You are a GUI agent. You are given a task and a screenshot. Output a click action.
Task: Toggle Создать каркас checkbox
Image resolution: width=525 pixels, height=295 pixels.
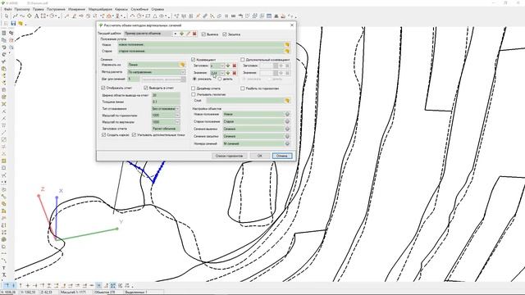(103, 134)
